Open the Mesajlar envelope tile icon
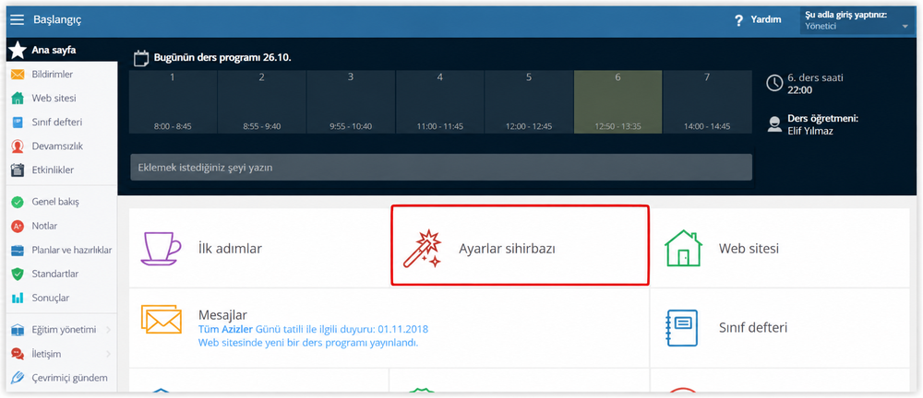Image resolution: width=923 pixels, height=398 pixels. (x=162, y=319)
